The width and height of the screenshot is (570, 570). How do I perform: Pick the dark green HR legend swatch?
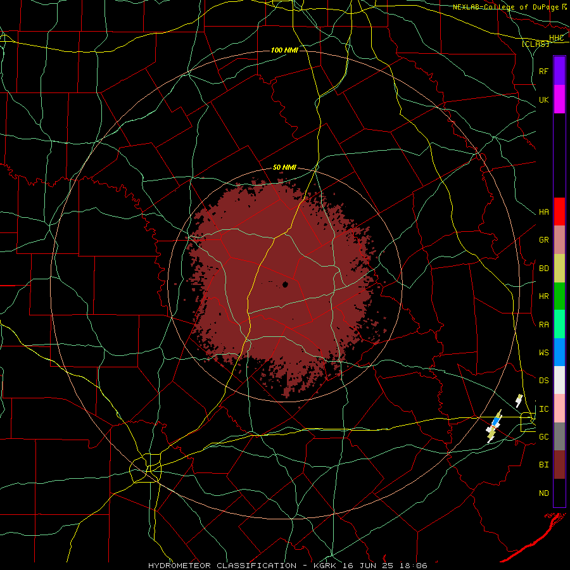[559, 296]
